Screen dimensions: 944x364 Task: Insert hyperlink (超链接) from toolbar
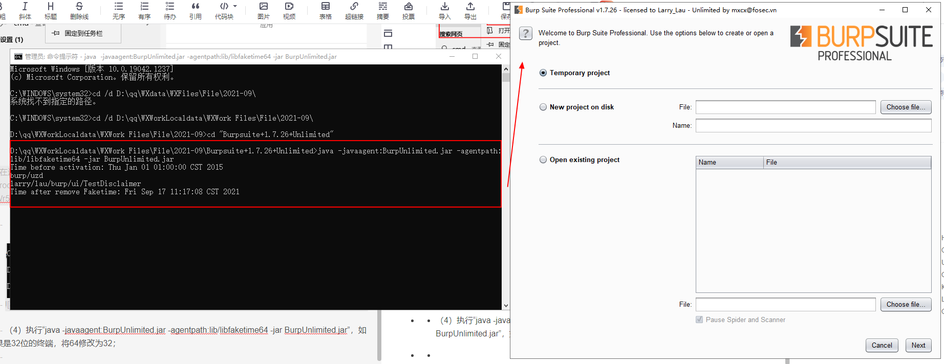coord(354,10)
